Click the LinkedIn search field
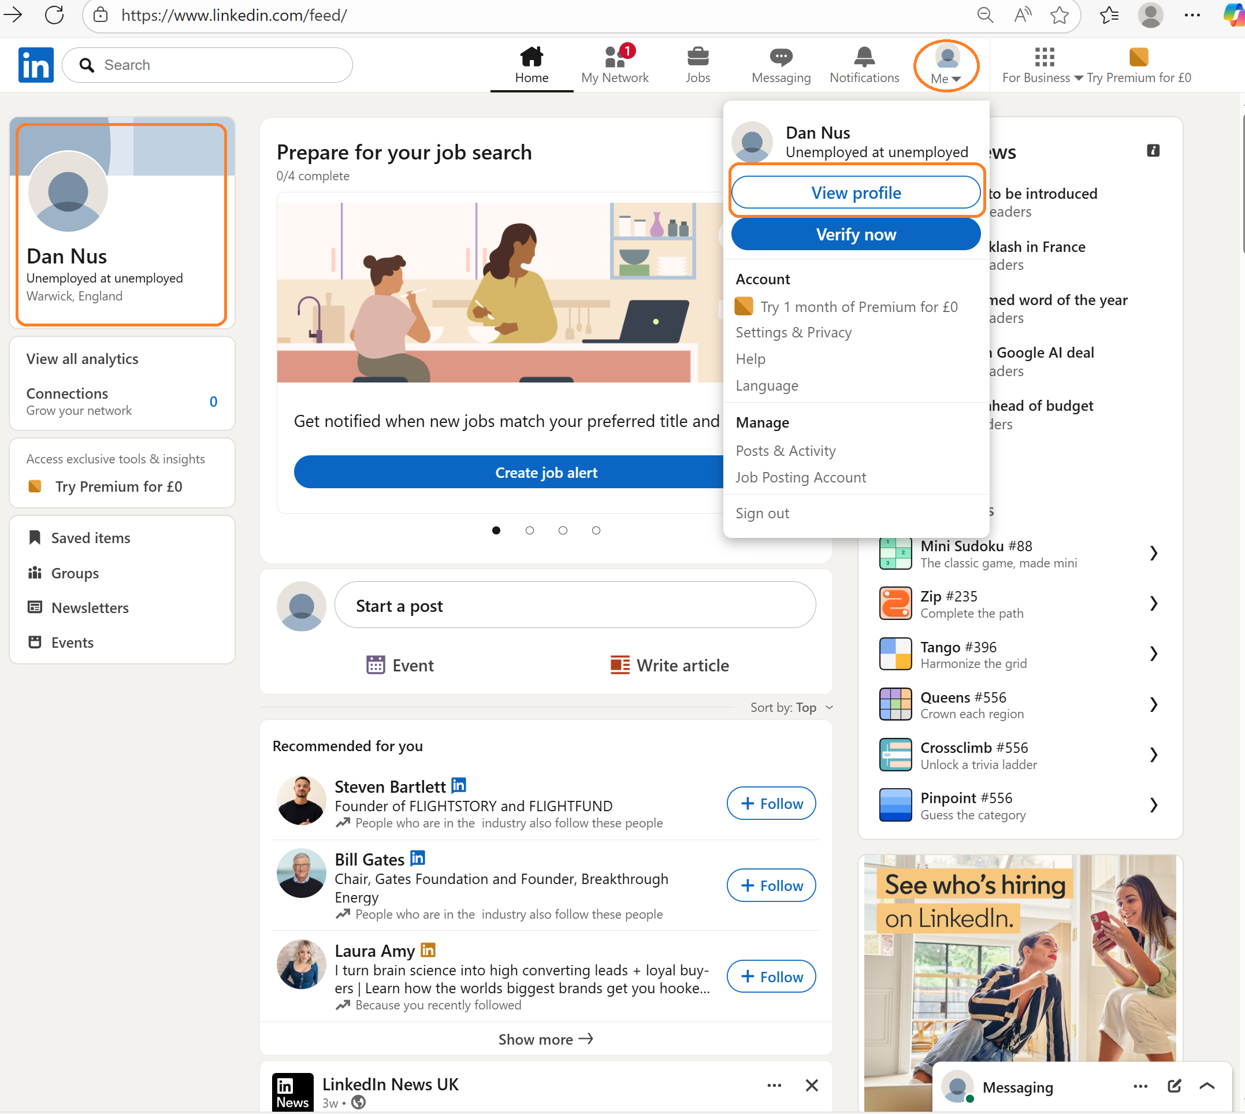The image size is (1245, 1114). pos(207,65)
